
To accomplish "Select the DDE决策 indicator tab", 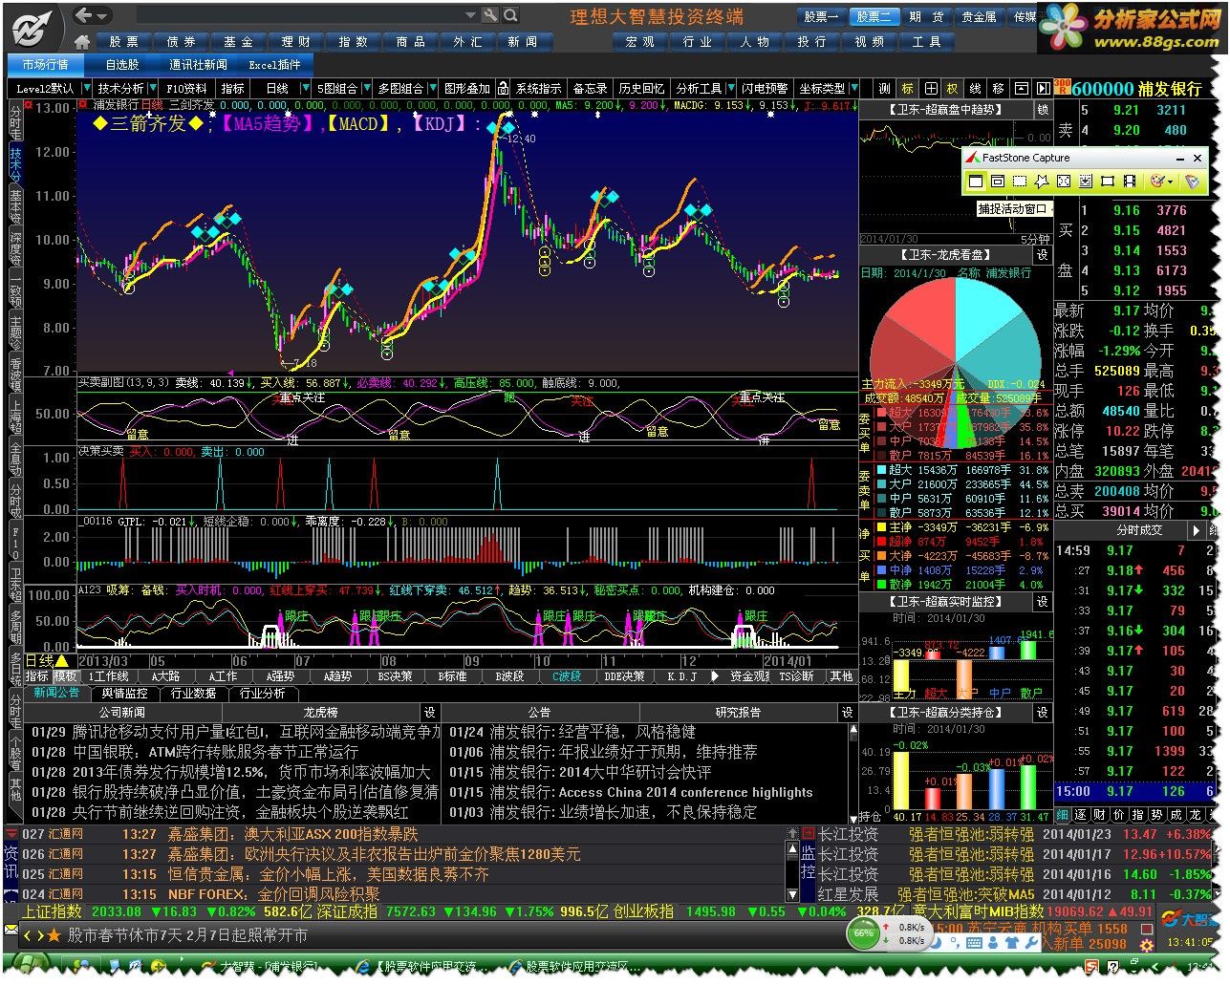I will pos(624,676).
